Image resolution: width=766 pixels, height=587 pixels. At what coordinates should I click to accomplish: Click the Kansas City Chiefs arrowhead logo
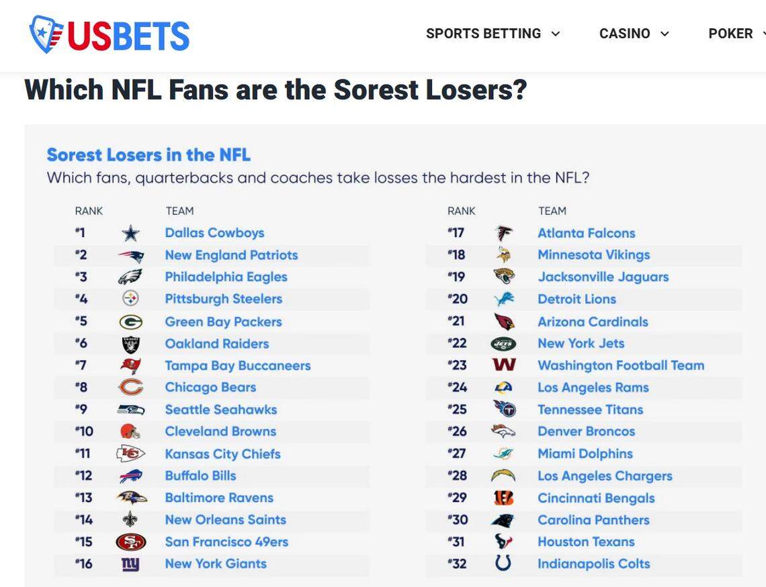pyautogui.click(x=130, y=453)
